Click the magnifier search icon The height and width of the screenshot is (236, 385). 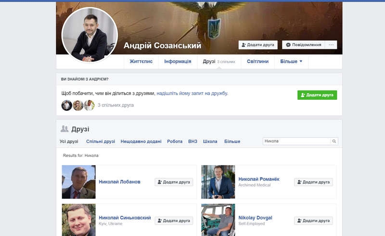pos(334,141)
